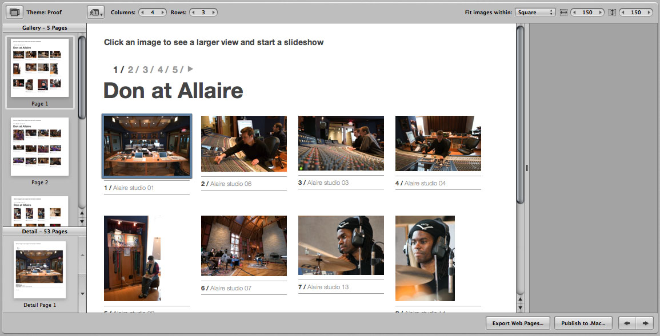Click the caption Alaire studio 07
Image resolution: width=660 pixels, height=336 pixels.
click(231, 288)
